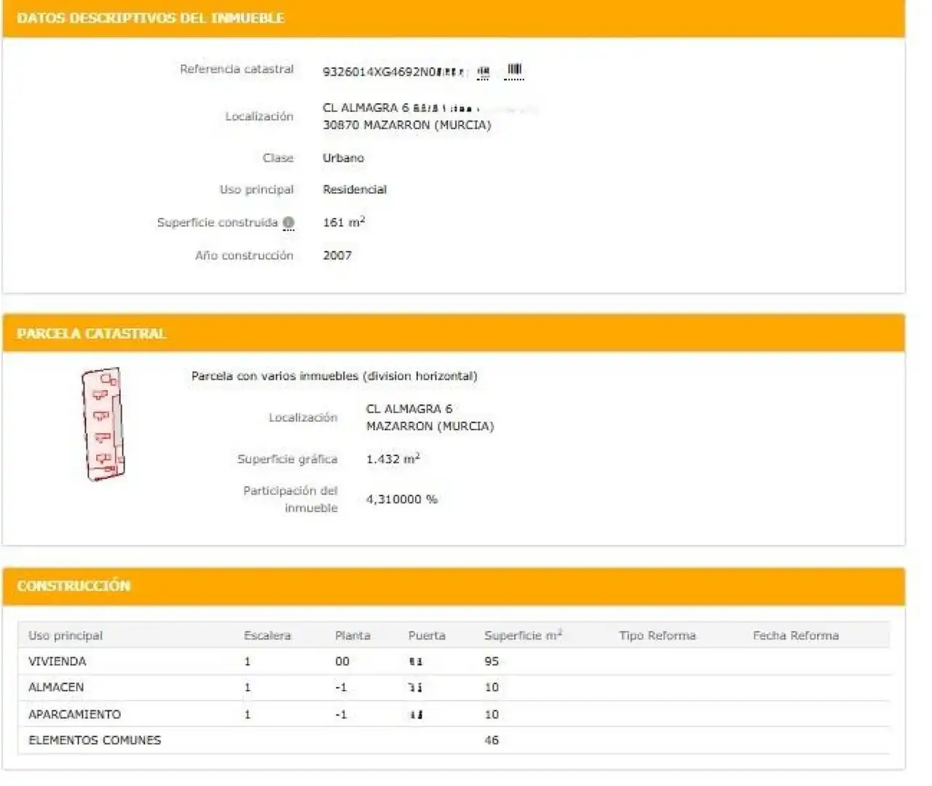This screenshot has height=786, width=932.
Task: Click "MAZARRON (MURCIA)" in the parcel section
Action: click(430, 426)
